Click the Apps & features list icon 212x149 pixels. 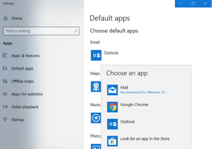tap(5, 56)
